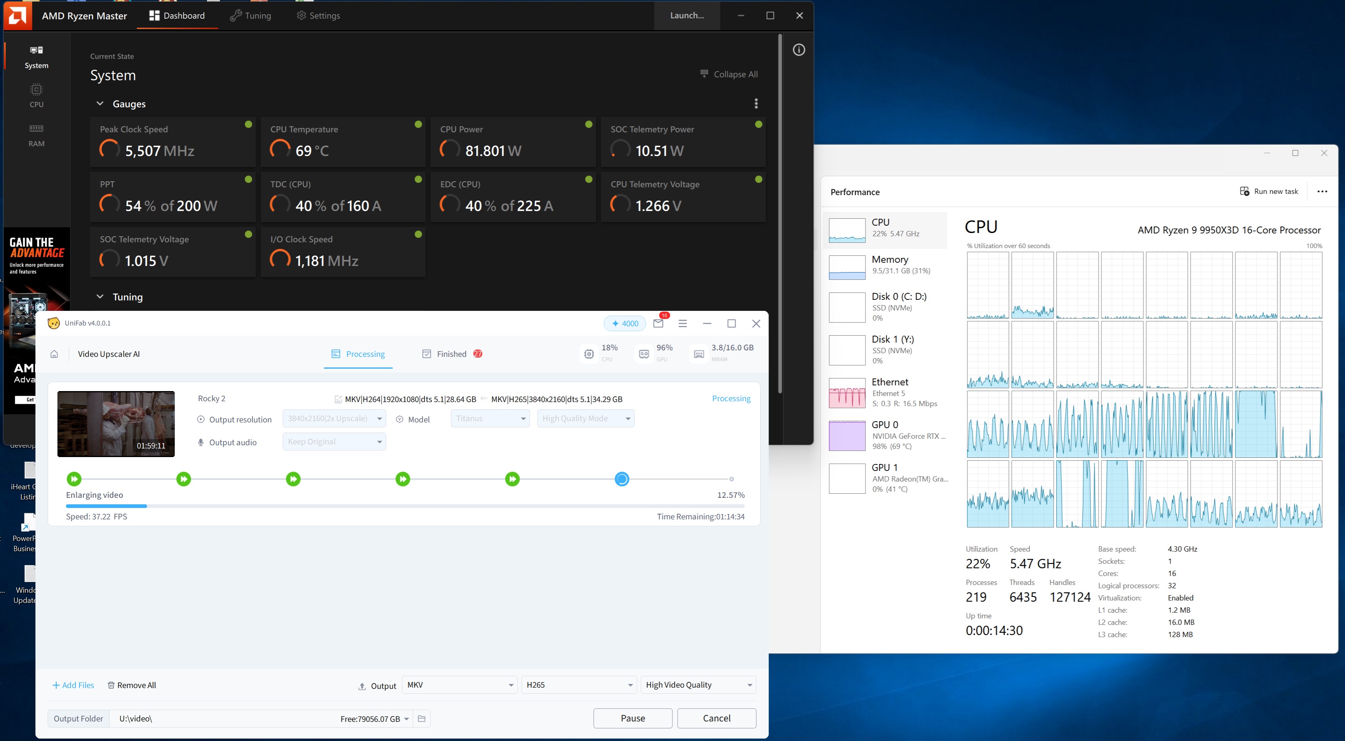Open the RAM section in Ryzen Master sidebar

point(36,135)
